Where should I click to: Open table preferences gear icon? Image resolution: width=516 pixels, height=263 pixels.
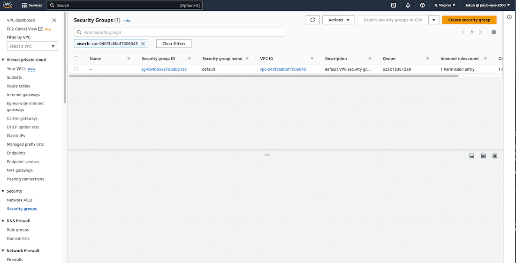point(493,32)
